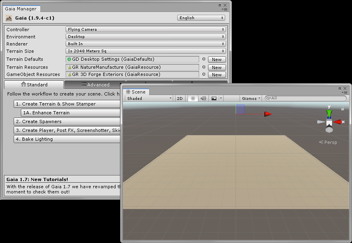Viewport: 352px width, 243px height.
Task: Click the GD Desktop Settings object field
Action: click(x=132, y=59)
